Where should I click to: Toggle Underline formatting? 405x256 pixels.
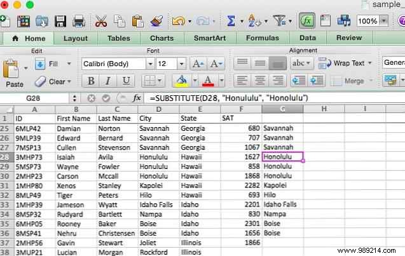pos(126,81)
